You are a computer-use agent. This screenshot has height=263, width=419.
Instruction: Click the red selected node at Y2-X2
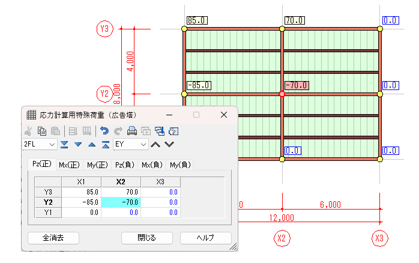[282, 94]
